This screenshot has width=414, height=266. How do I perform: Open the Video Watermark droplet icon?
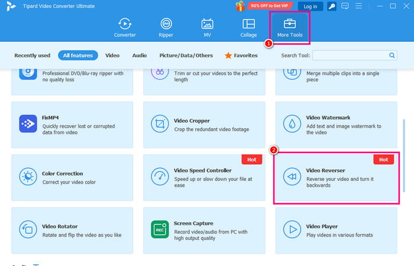pyautogui.click(x=292, y=124)
